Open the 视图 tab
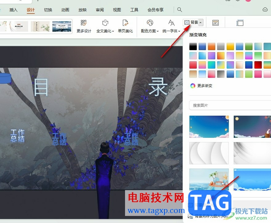This screenshot has width=271, height=223. (117, 10)
